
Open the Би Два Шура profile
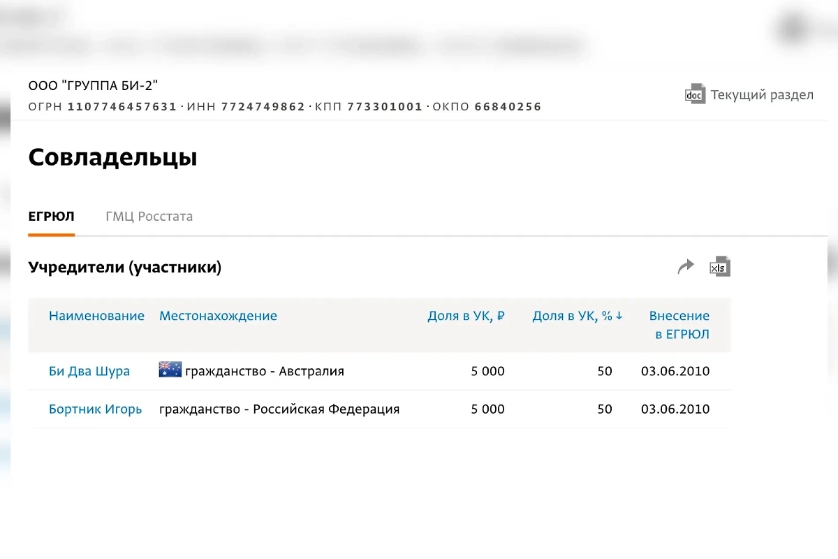(89, 371)
